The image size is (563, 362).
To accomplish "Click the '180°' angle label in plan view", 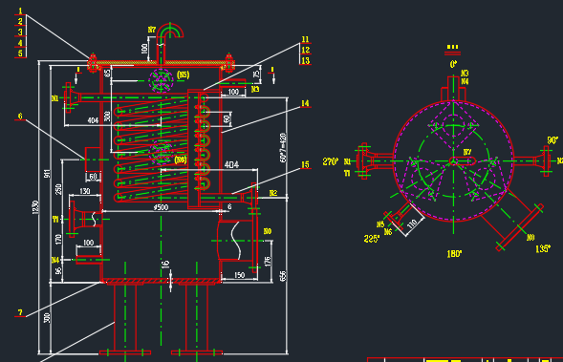I will [x=454, y=254].
